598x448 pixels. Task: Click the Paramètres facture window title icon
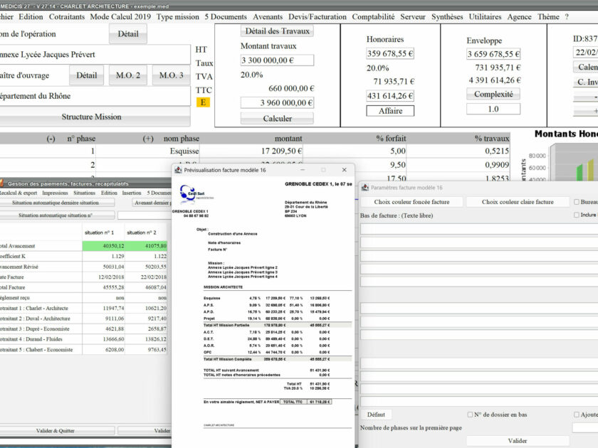coord(365,188)
